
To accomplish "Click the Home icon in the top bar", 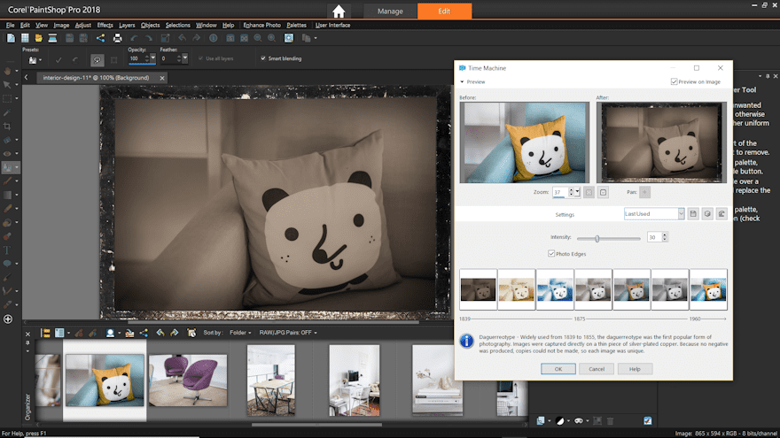I will 339,12.
